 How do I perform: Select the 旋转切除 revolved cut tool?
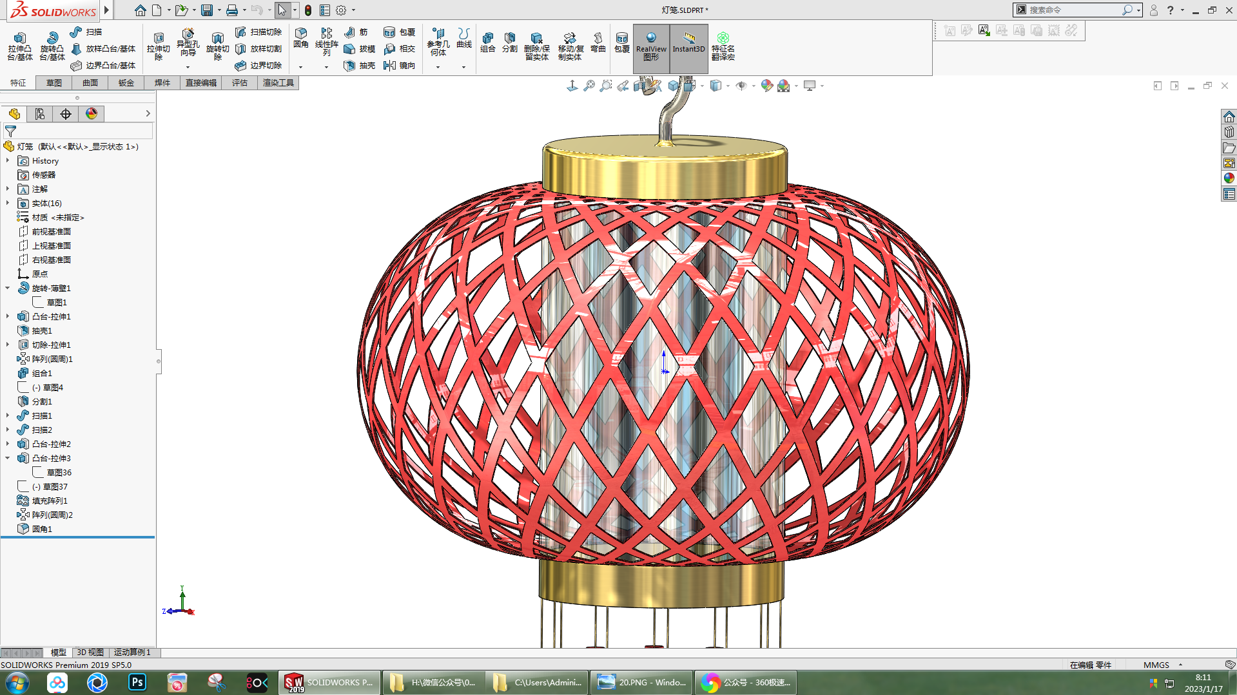pos(218,46)
